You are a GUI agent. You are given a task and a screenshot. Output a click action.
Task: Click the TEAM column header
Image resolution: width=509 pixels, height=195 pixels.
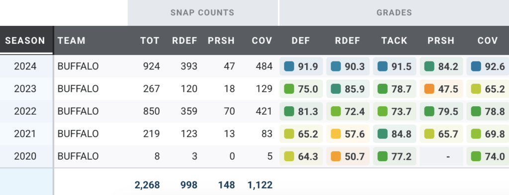click(x=72, y=41)
